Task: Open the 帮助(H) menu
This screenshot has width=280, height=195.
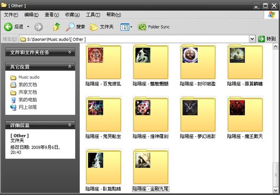Action: point(113,14)
